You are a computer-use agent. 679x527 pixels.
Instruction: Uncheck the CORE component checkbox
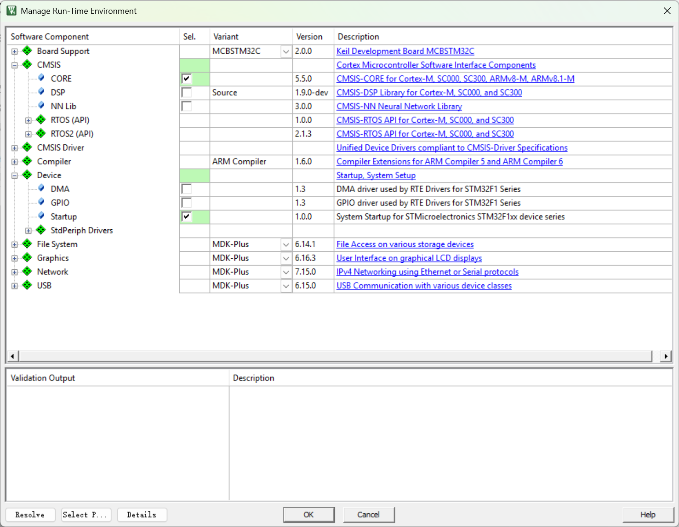coord(186,79)
